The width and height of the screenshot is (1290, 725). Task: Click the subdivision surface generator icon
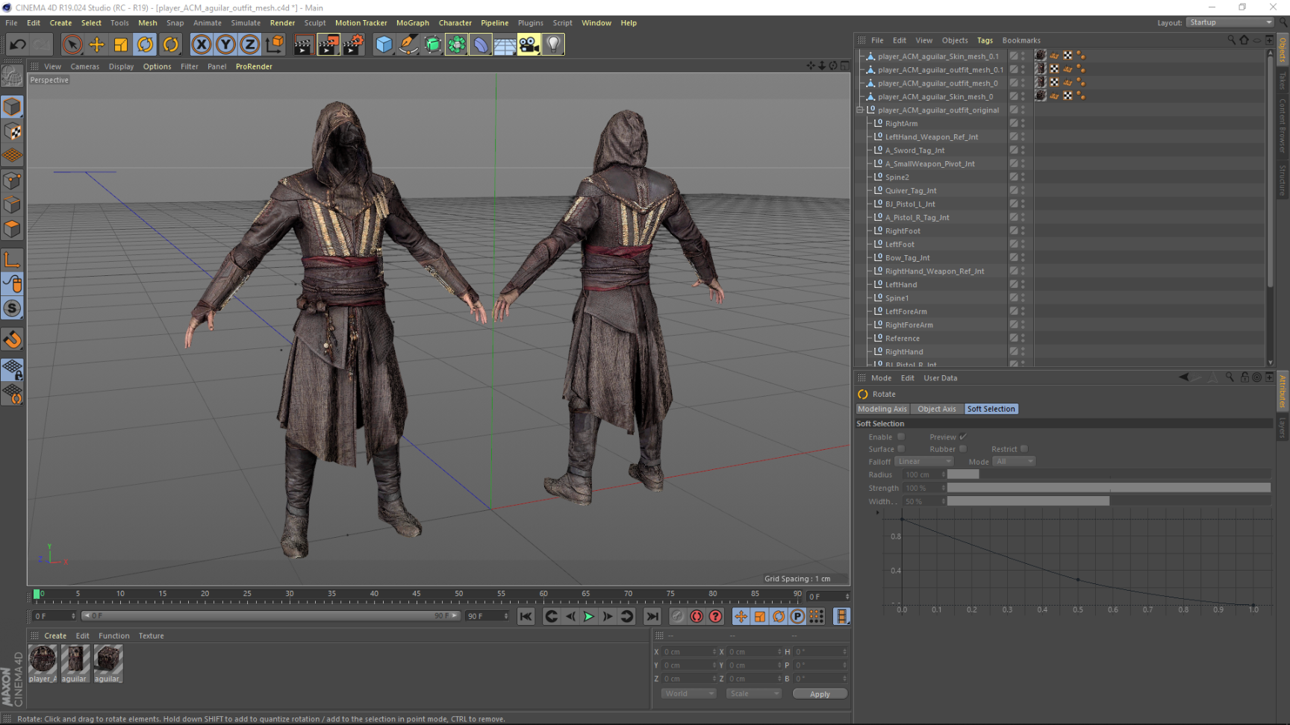[x=432, y=45]
